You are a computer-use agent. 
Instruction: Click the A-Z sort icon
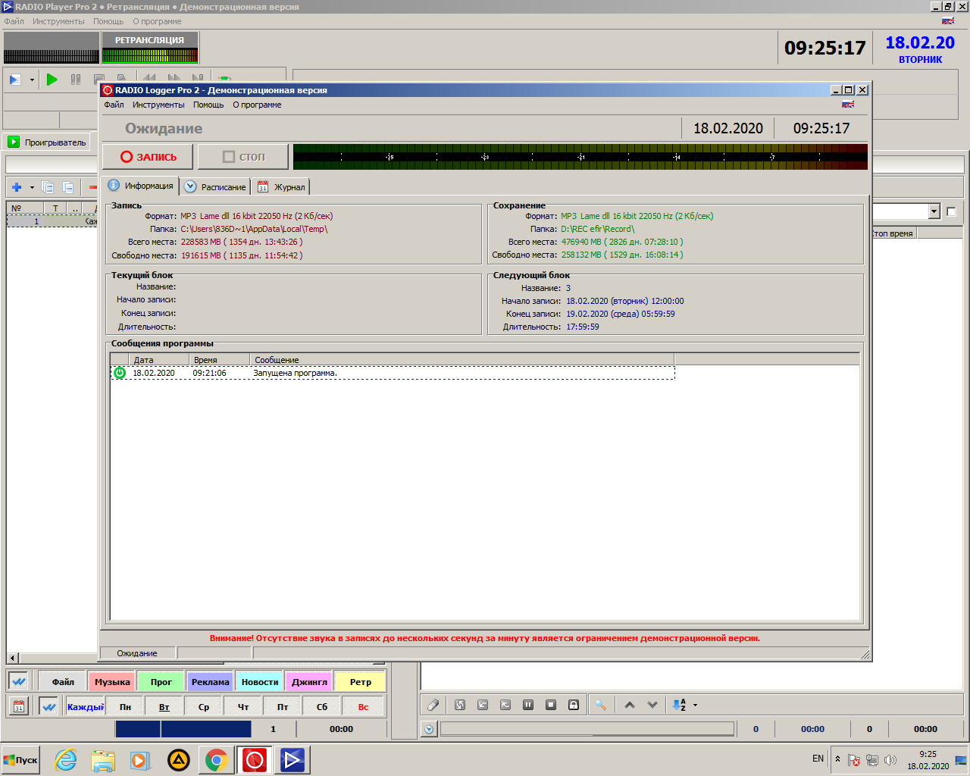[x=679, y=705]
